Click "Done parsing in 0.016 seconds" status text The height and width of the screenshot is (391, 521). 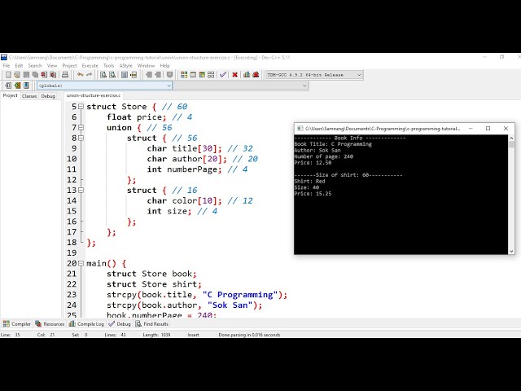pos(249,335)
